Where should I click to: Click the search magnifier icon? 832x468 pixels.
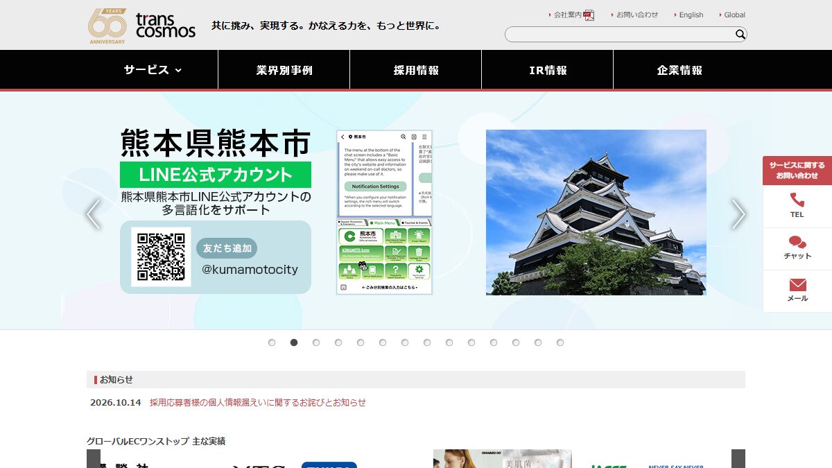(x=740, y=34)
